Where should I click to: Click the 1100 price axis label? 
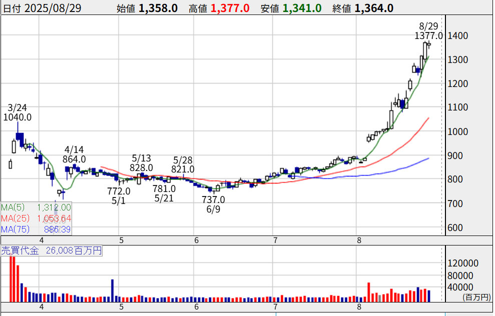pos(458,107)
